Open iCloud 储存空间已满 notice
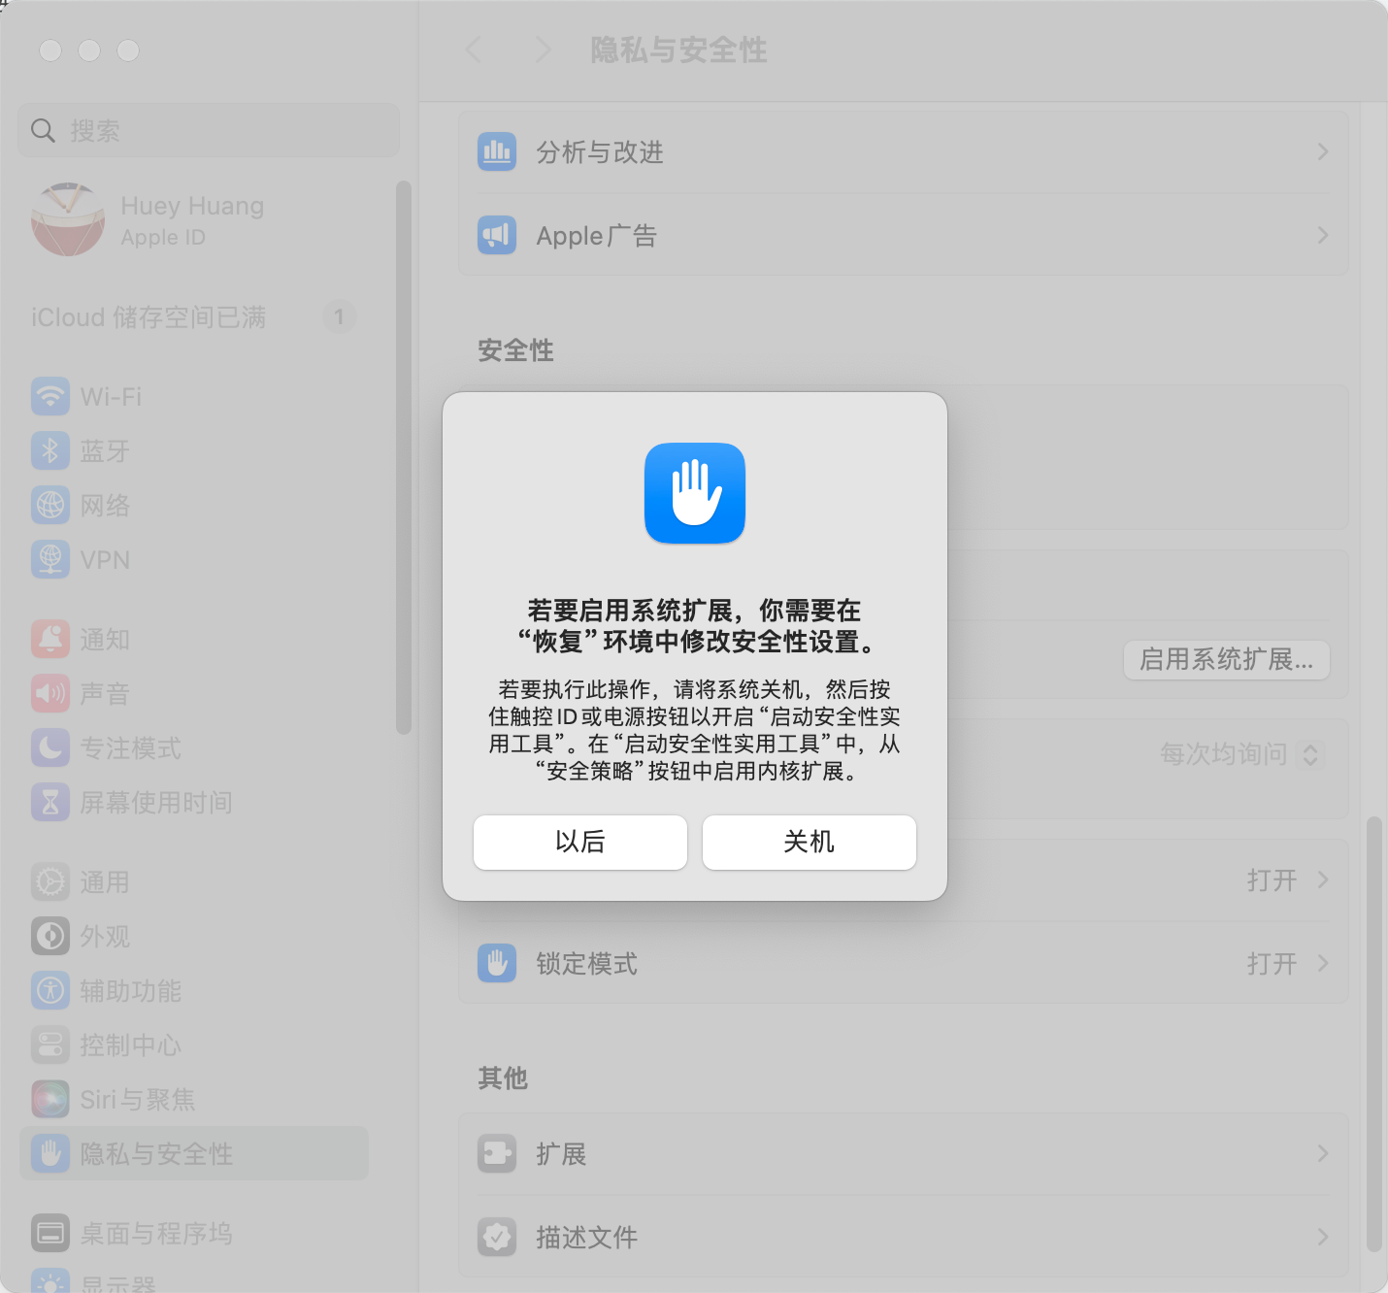 coord(149,317)
